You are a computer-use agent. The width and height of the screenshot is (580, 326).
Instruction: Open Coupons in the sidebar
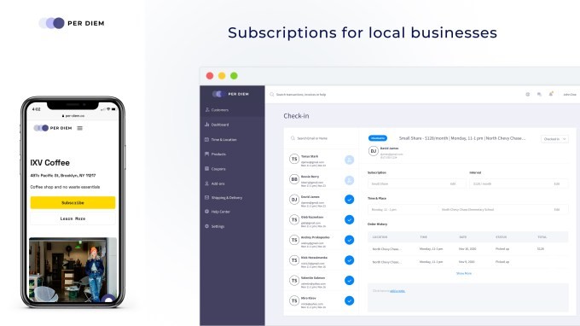(215, 169)
